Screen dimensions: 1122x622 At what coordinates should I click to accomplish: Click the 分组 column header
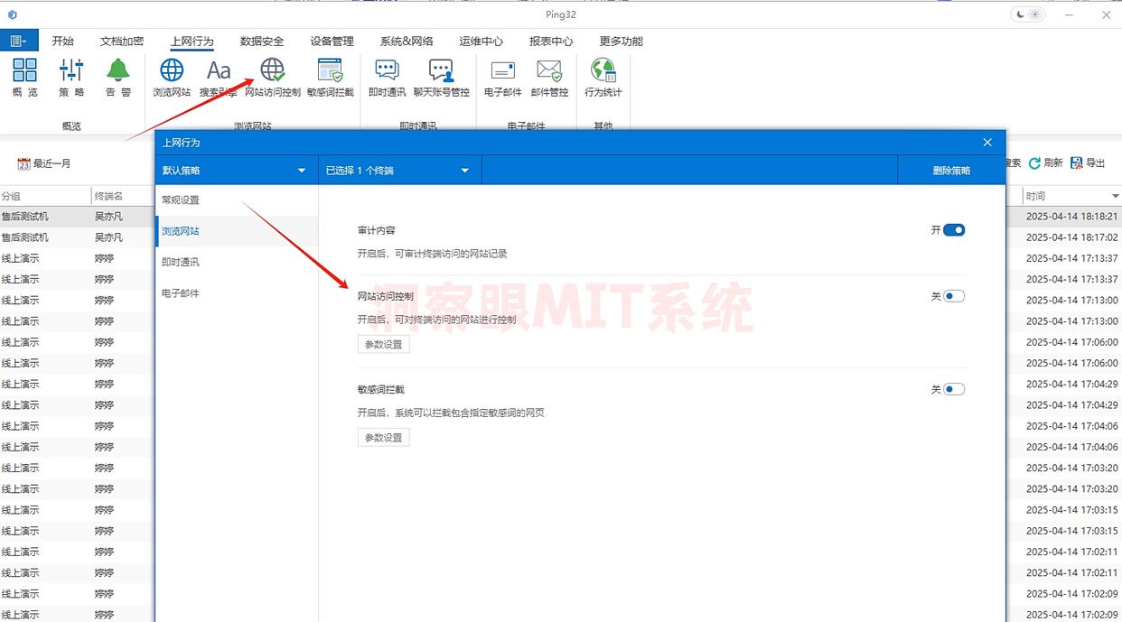45,196
